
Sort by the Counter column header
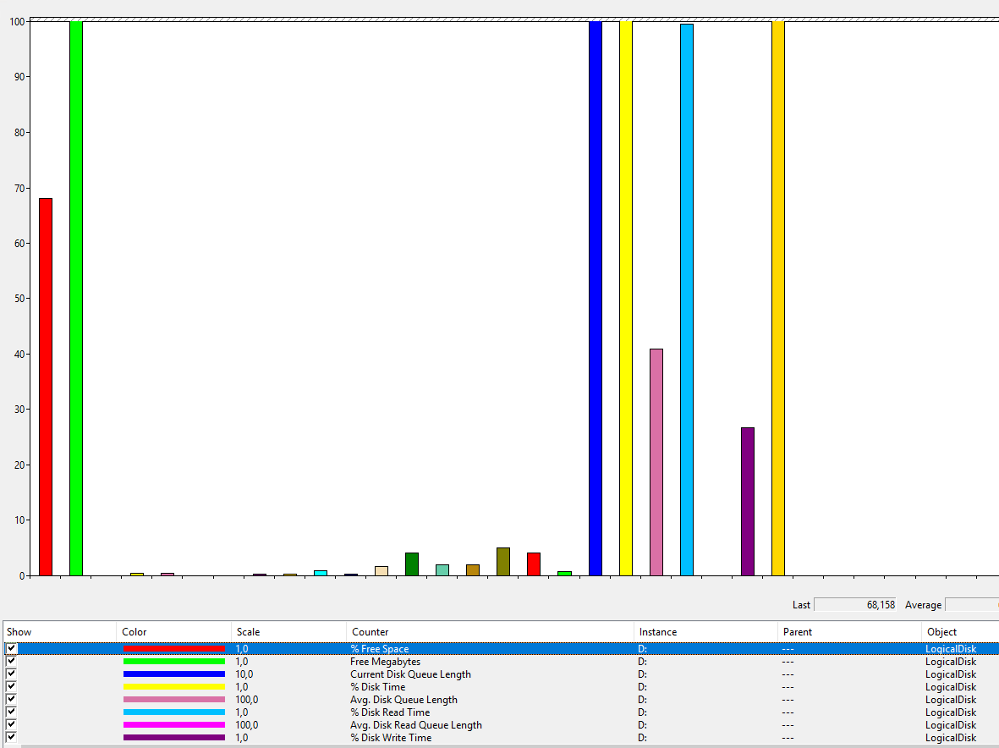tap(371, 632)
